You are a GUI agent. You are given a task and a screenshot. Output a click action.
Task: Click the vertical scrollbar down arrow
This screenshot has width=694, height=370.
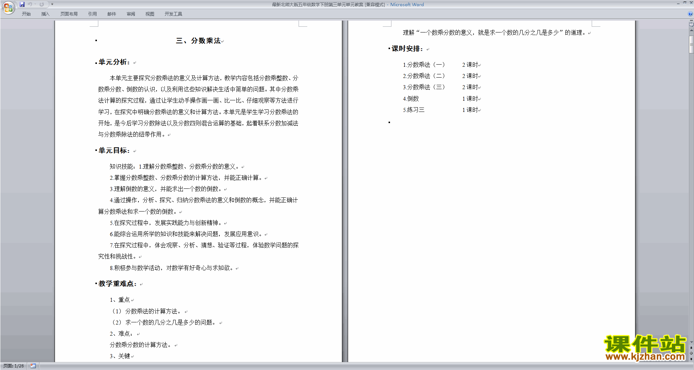pyautogui.click(x=691, y=342)
